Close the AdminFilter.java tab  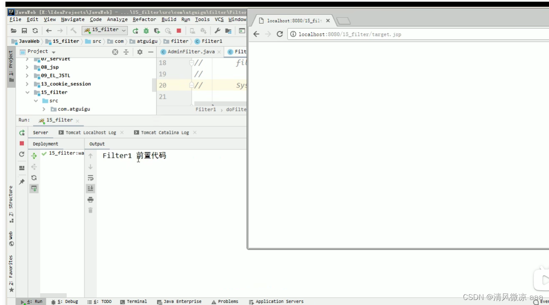coord(219,52)
